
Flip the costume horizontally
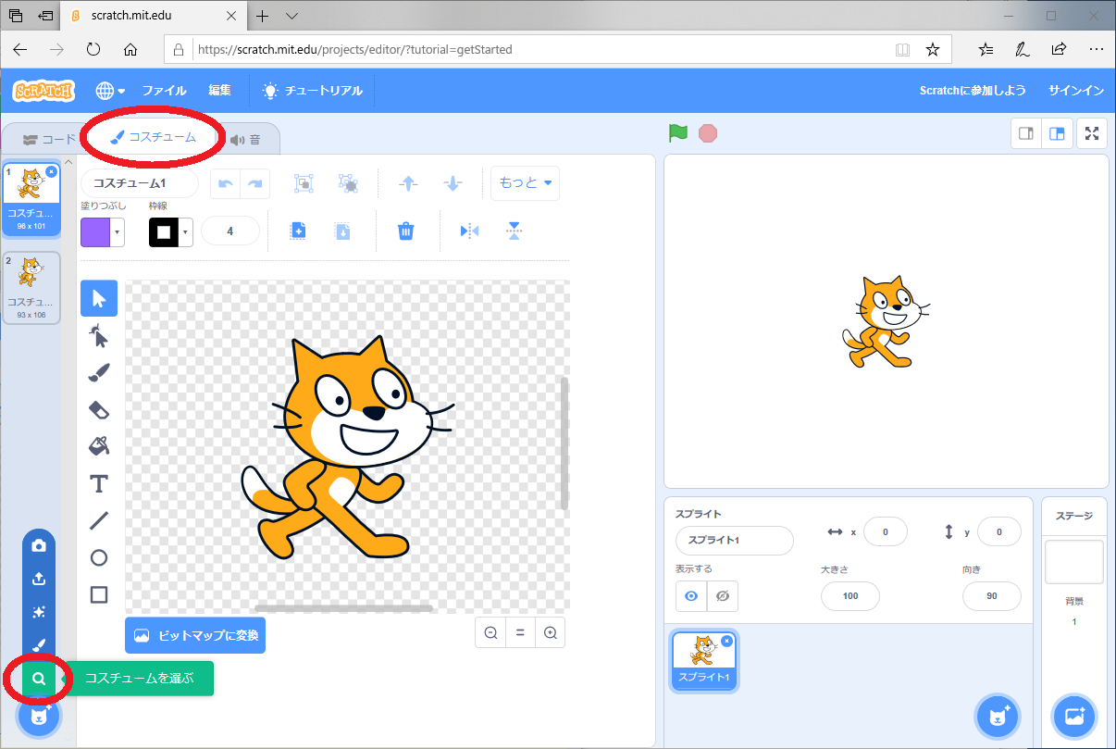coord(470,231)
